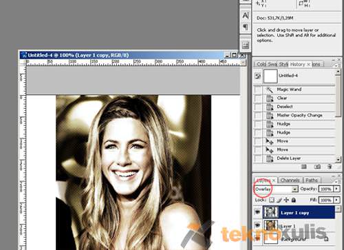Click the History panel trash icon
The width and height of the screenshot is (344, 250).
(x=330, y=167)
